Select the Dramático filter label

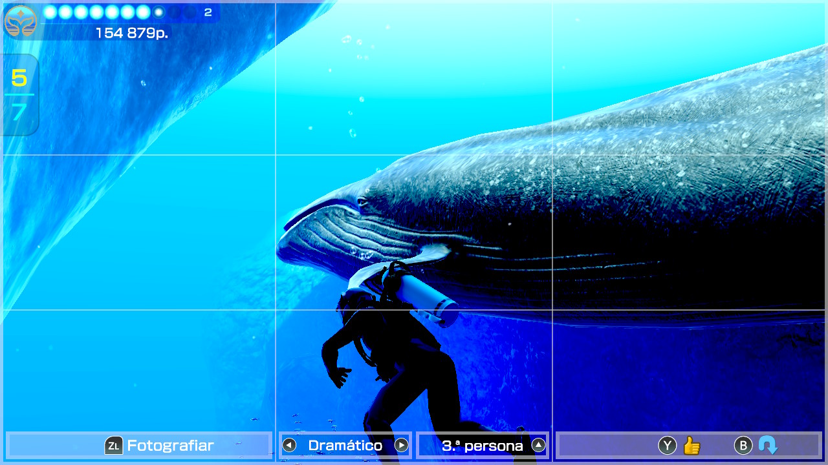pyautogui.click(x=345, y=446)
